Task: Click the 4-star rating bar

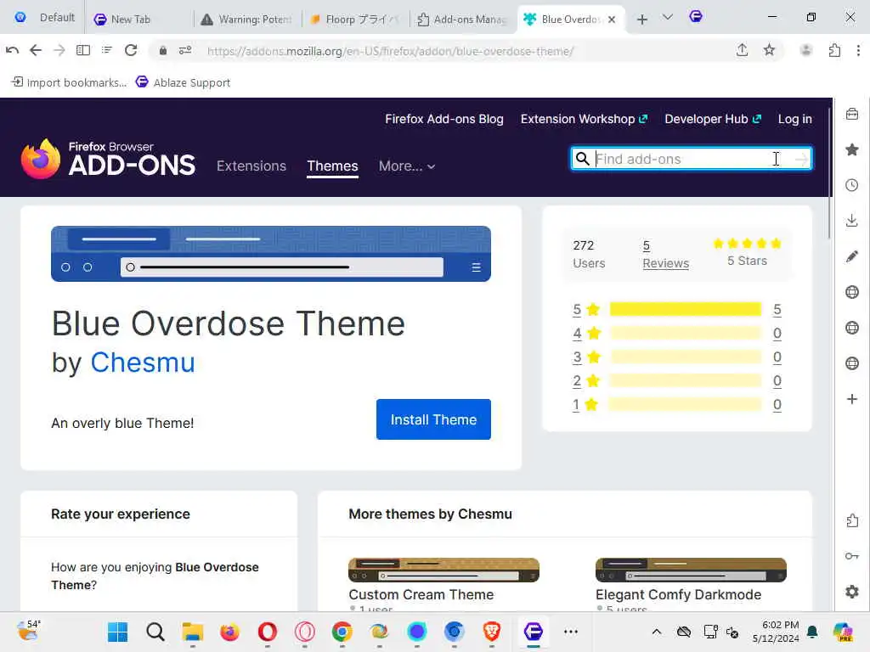Action: pyautogui.click(x=686, y=333)
